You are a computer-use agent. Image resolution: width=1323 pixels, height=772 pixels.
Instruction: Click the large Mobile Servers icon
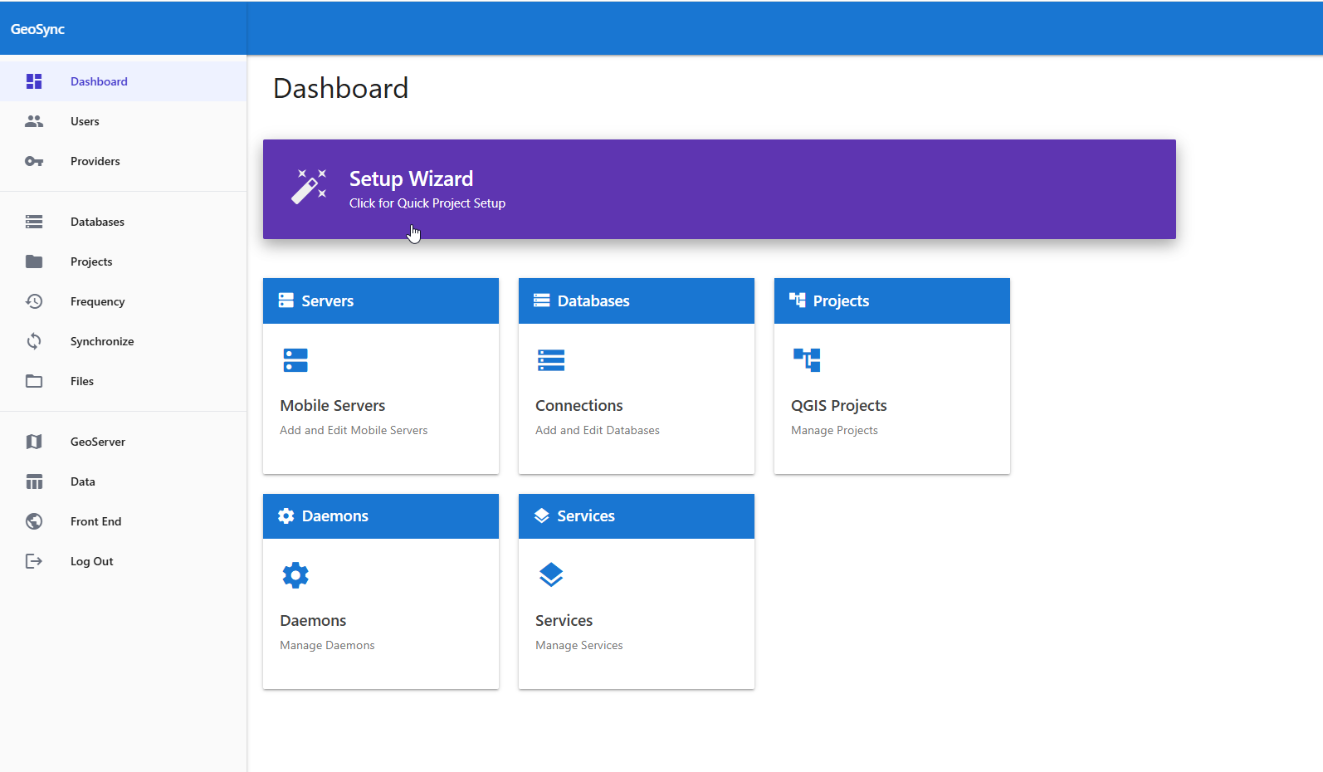[x=295, y=360]
